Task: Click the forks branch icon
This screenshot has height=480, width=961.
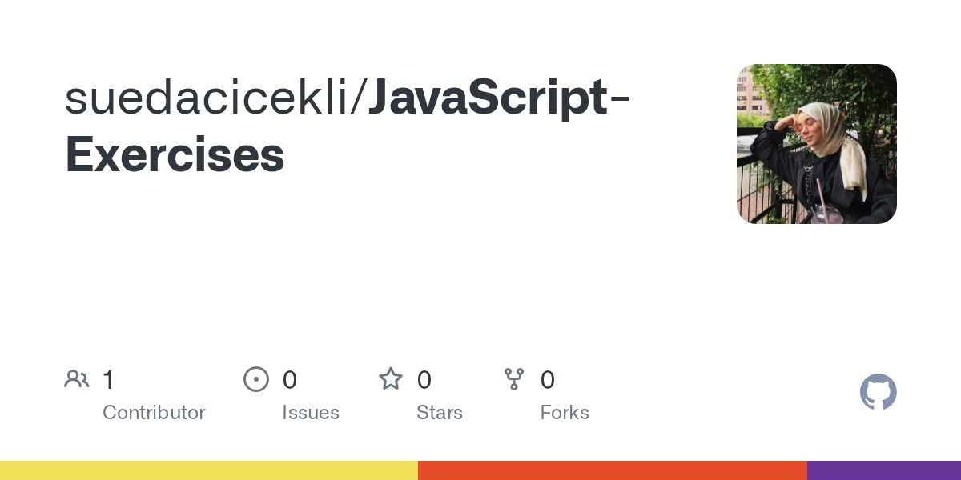Action: pyautogui.click(x=514, y=379)
